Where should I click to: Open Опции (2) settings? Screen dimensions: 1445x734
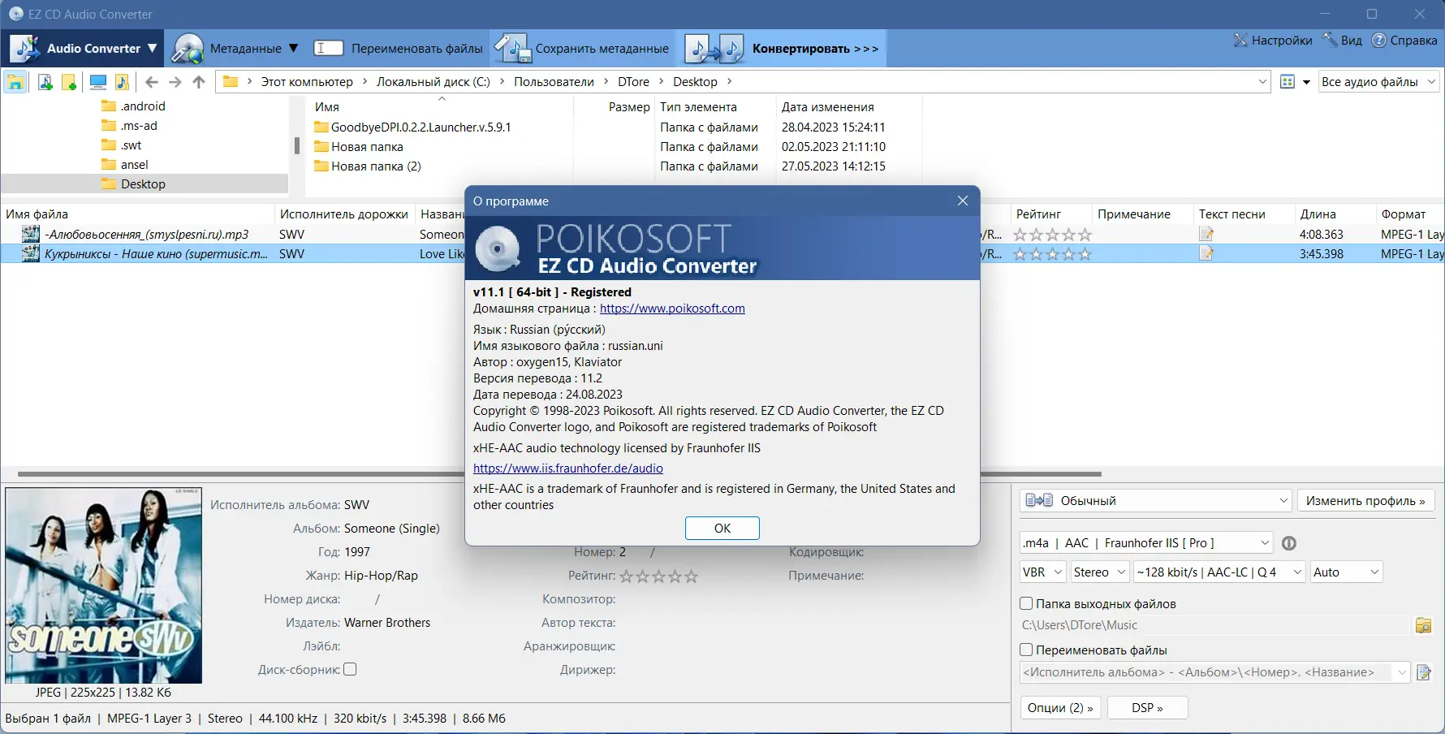(x=1060, y=708)
